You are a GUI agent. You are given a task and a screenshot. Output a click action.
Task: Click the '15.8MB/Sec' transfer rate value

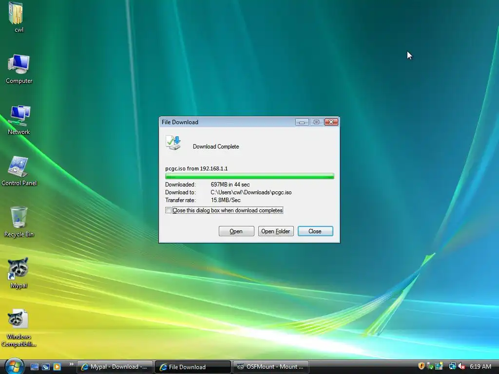click(226, 200)
